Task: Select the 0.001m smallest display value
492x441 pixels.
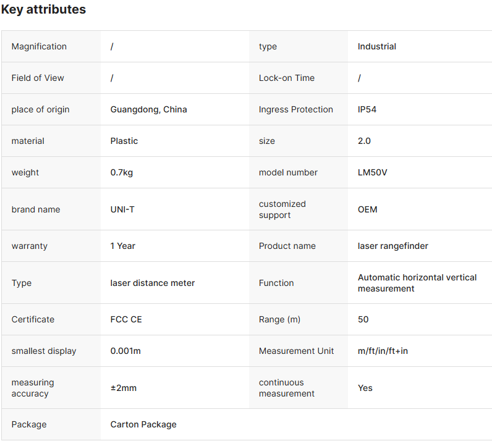Action: click(125, 351)
